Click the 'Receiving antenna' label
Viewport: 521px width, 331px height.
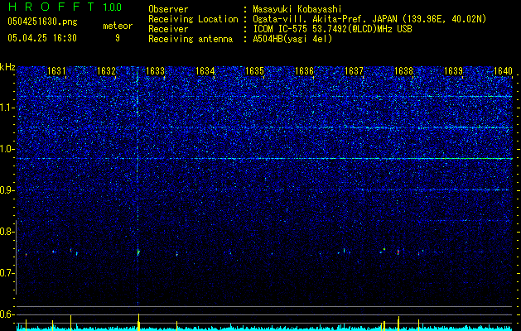[191, 39]
